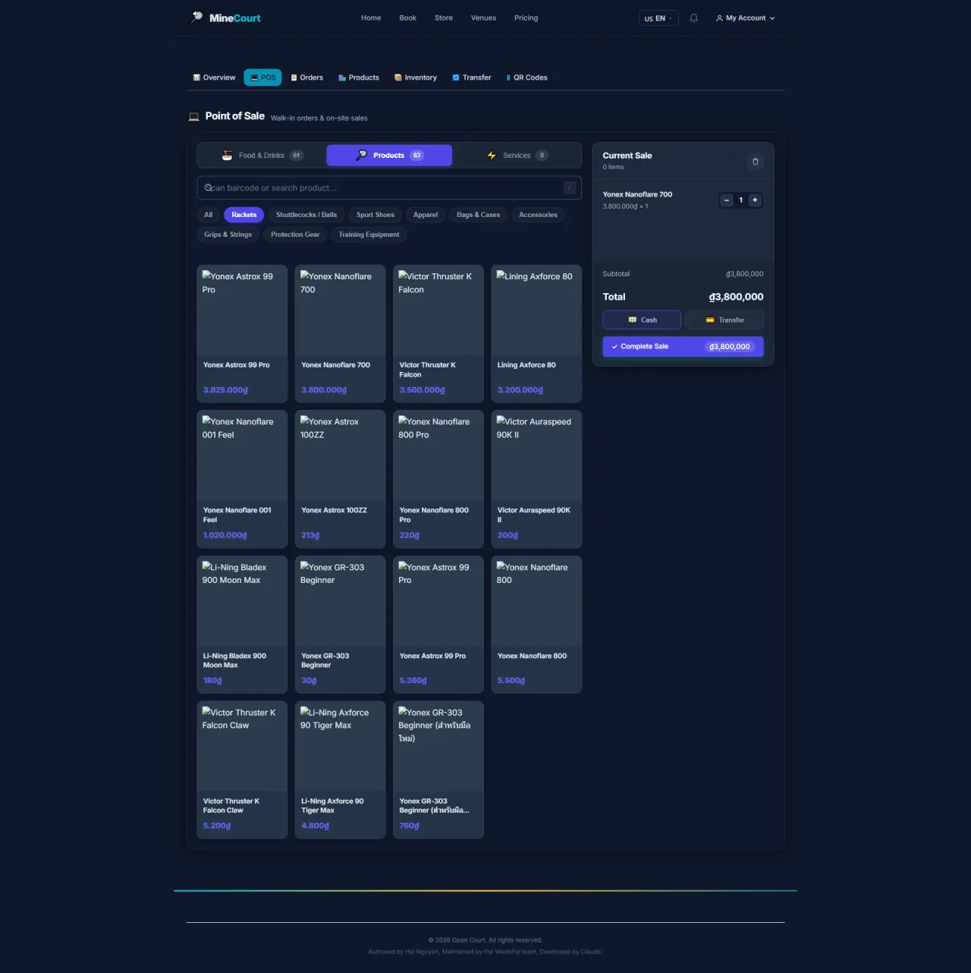Select the All category filter

click(x=209, y=215)
